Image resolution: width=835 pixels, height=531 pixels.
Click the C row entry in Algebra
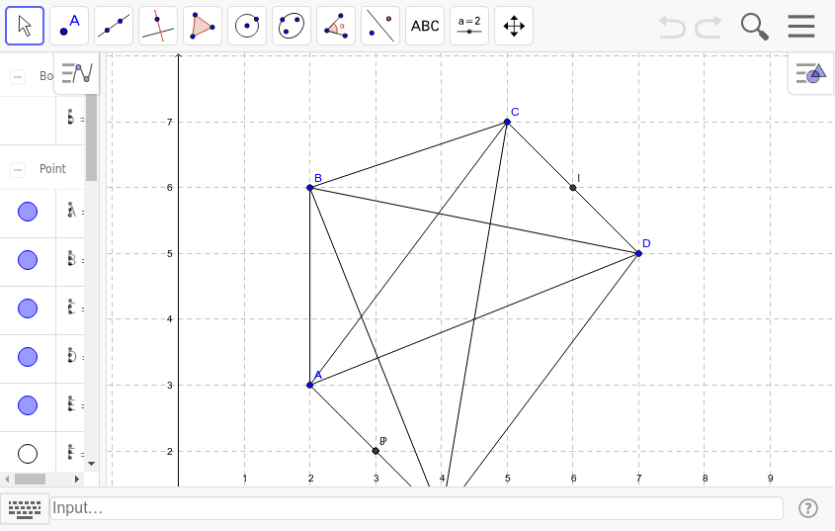click(70, 309)
